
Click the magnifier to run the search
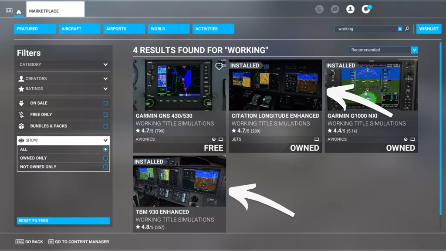point(407,28)
